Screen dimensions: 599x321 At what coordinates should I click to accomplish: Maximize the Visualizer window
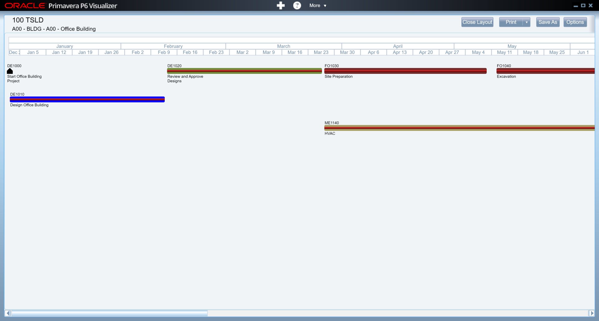point(583,6)
